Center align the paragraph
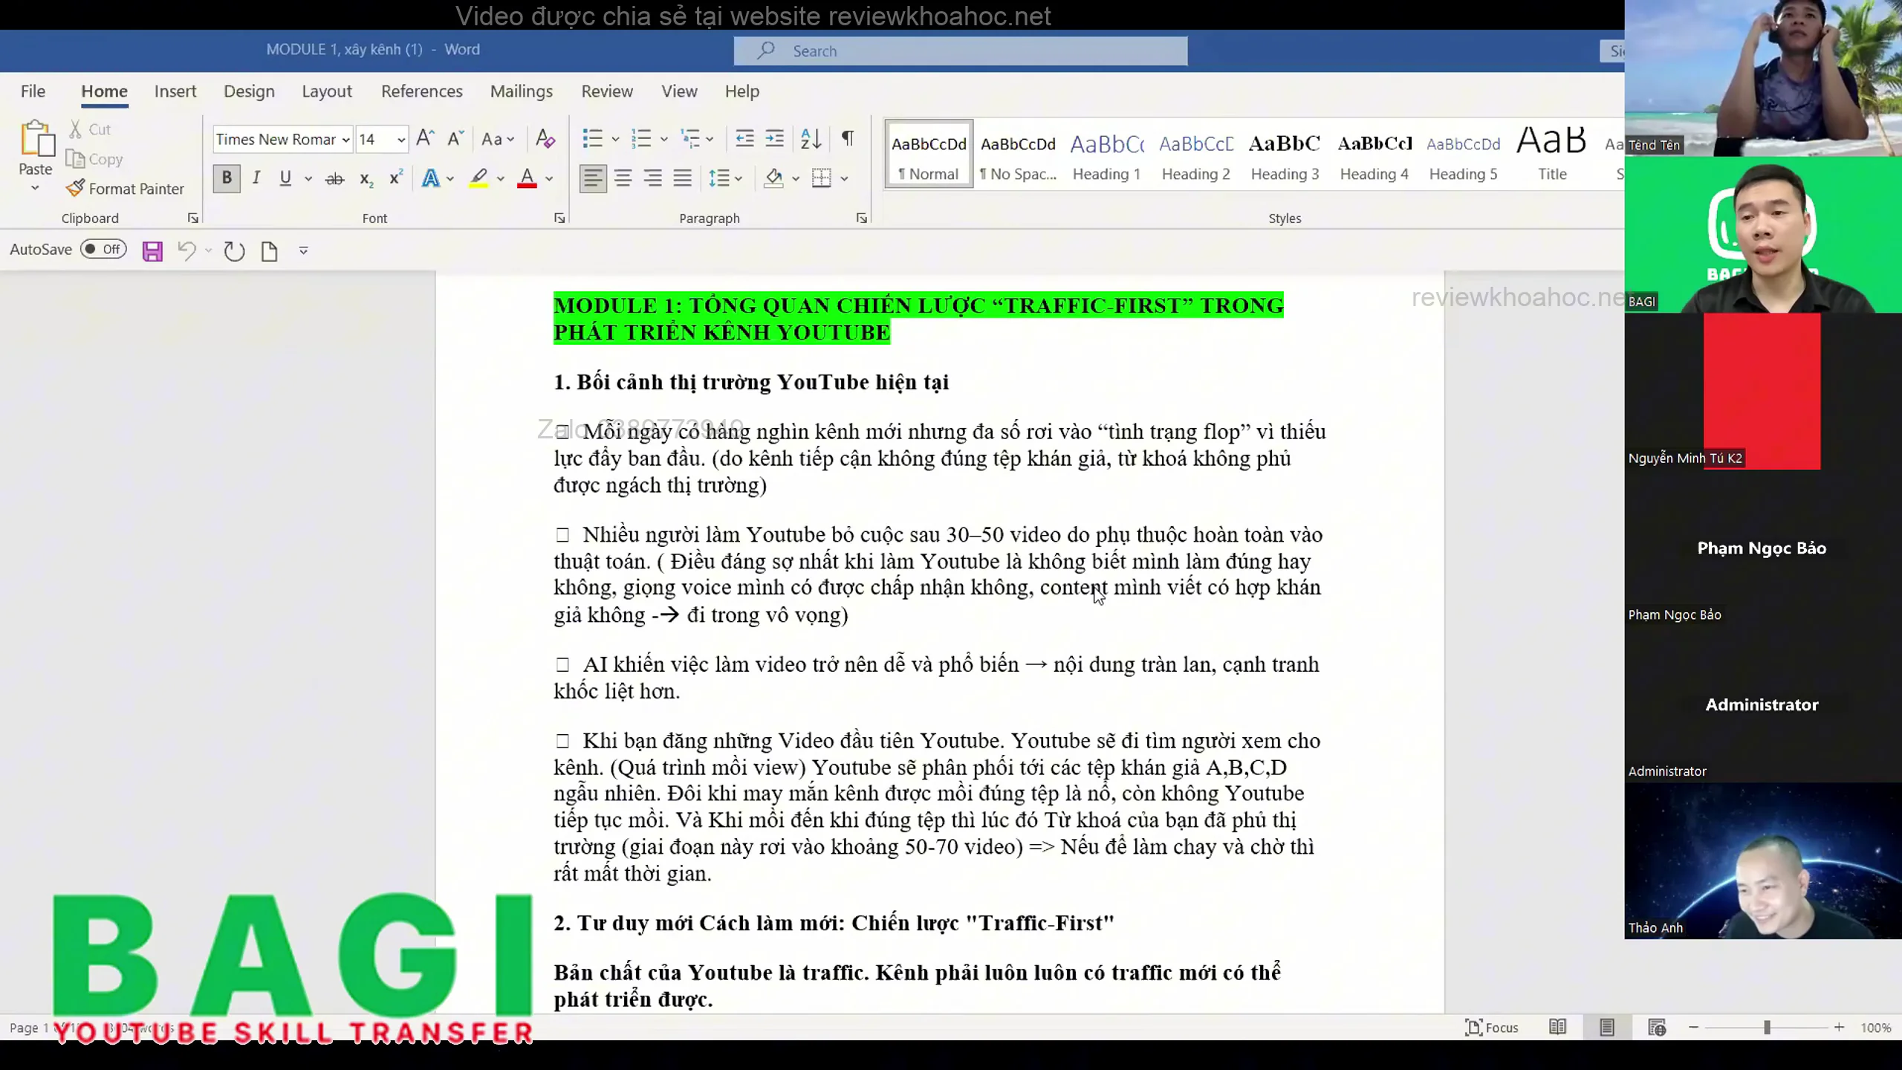 click(x=623, y=178)
